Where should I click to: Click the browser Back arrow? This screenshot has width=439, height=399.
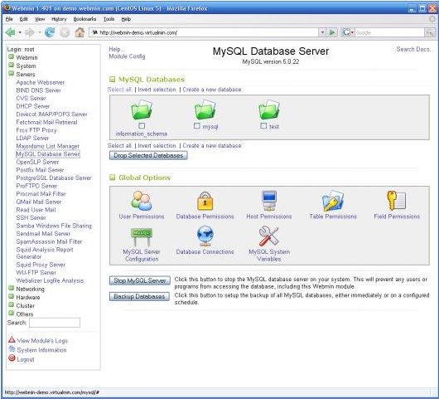click(11, 32)
